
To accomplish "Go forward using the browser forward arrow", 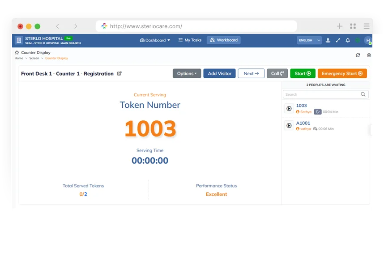I will 76,26.
